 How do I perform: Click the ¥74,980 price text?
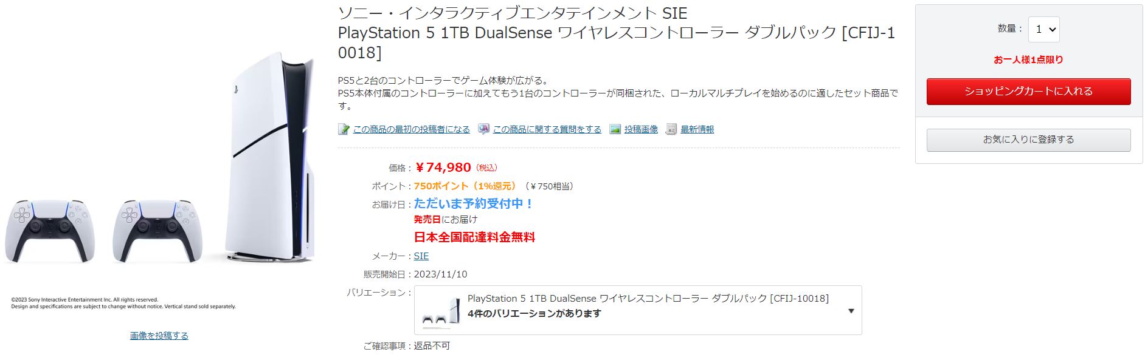click(x=443, y=168)
